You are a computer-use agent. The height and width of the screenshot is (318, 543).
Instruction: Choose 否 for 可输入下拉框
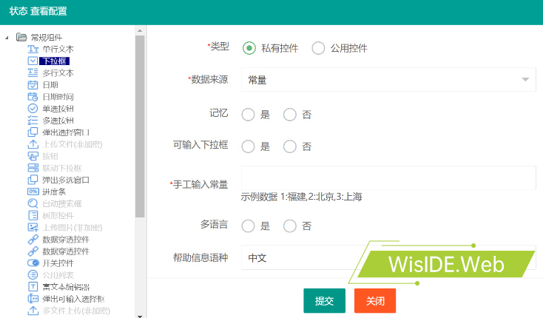coord(290,146)
